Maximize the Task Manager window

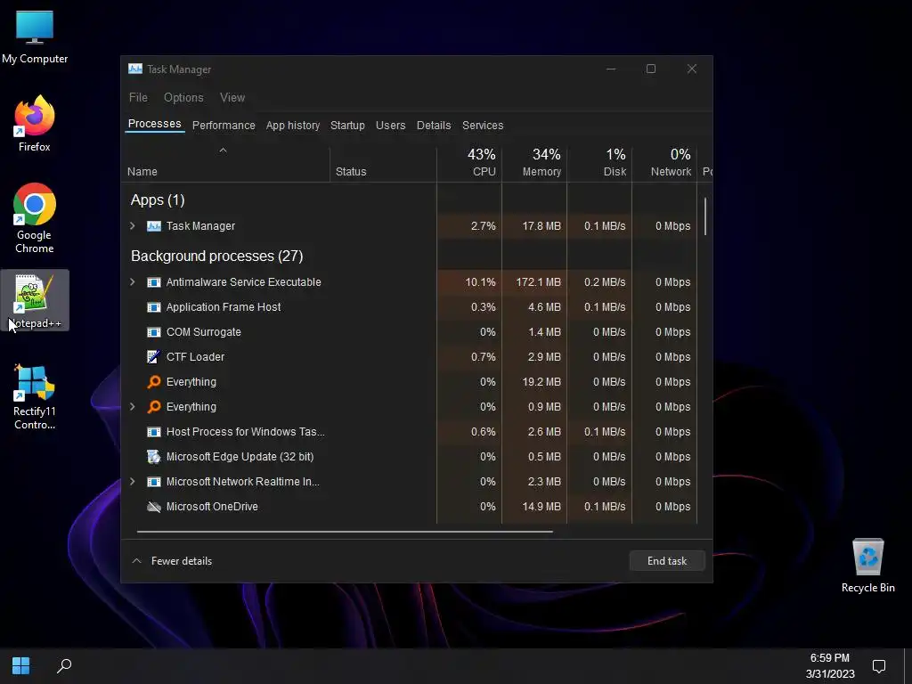click(x=651, y=69)
